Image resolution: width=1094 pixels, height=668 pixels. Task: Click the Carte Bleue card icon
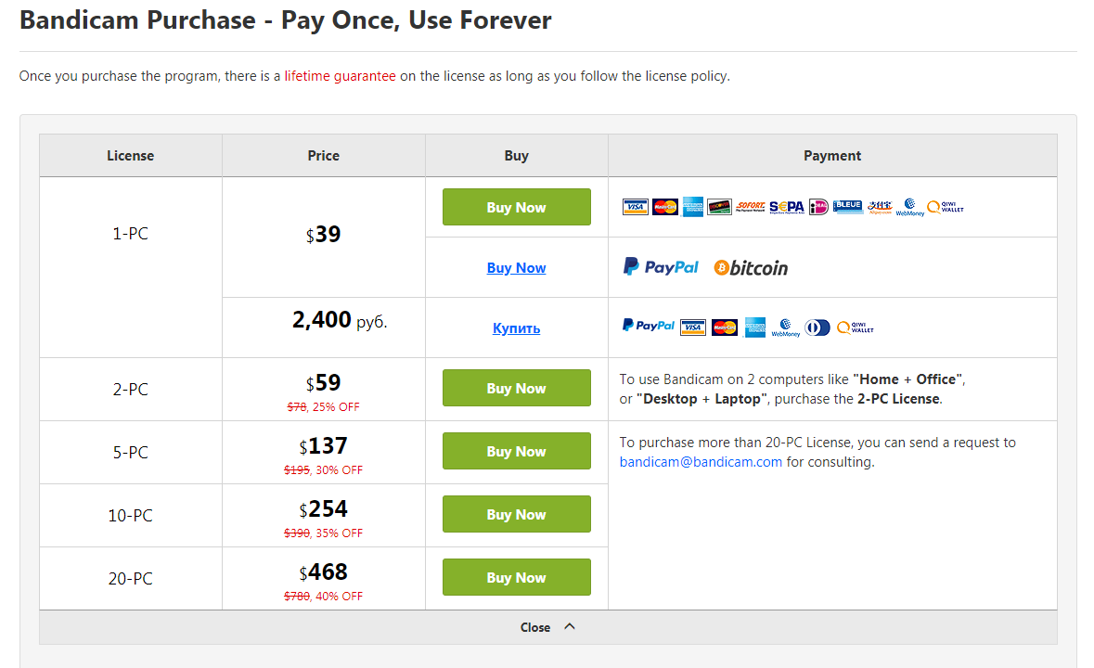[x=848, y=207]
